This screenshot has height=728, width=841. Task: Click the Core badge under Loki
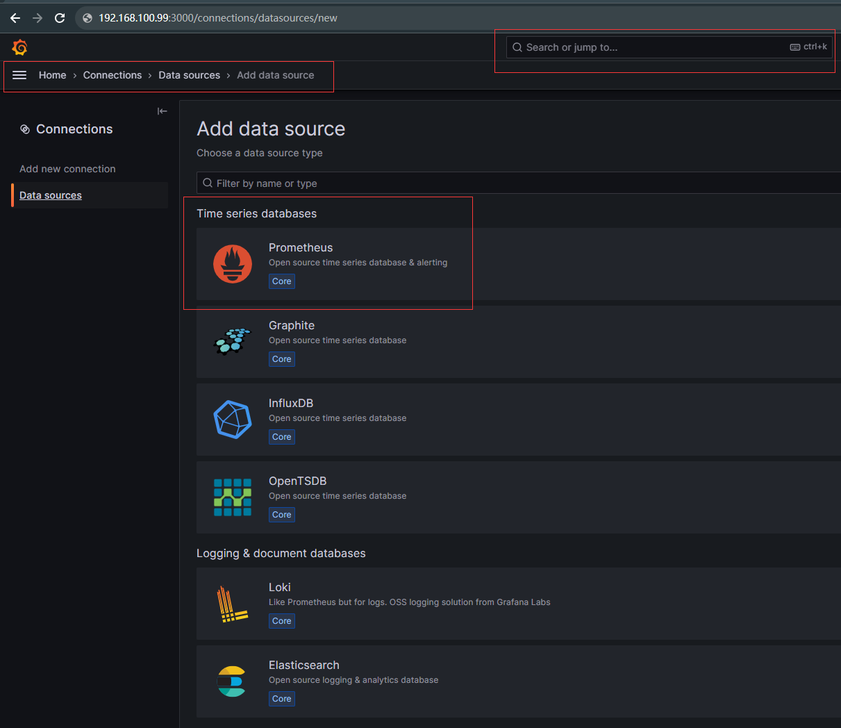pyautogui.click(x=282, y=621)
